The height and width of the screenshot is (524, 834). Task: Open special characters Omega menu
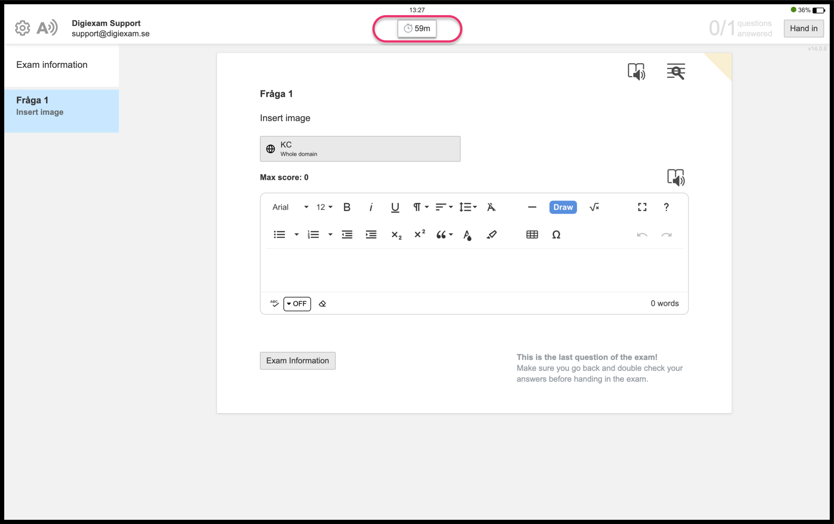click(x=556, y=235)
